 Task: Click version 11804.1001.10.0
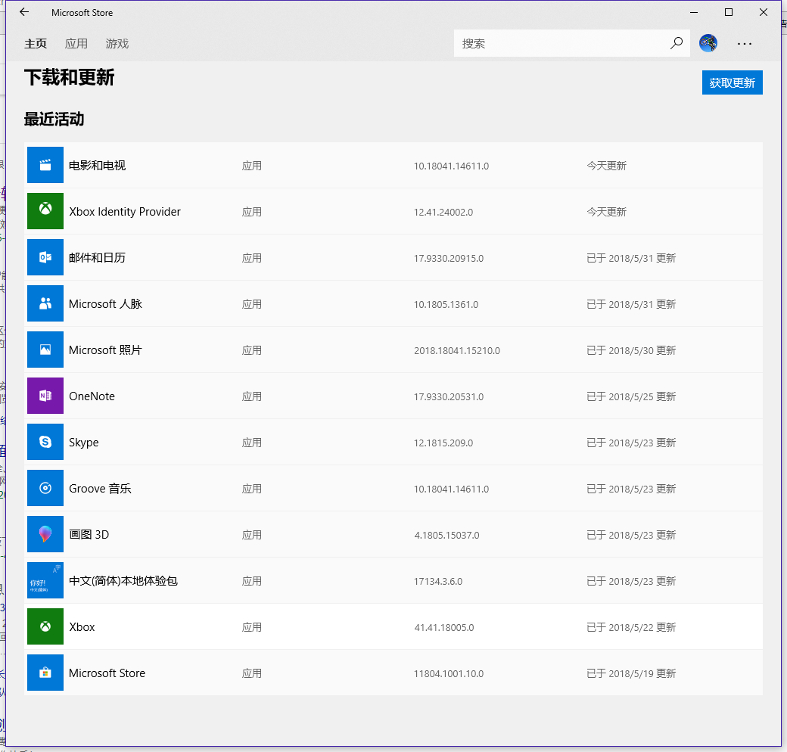coord(449,674)
